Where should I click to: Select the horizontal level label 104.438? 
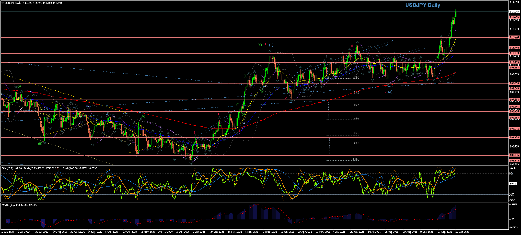coord(514,137)
